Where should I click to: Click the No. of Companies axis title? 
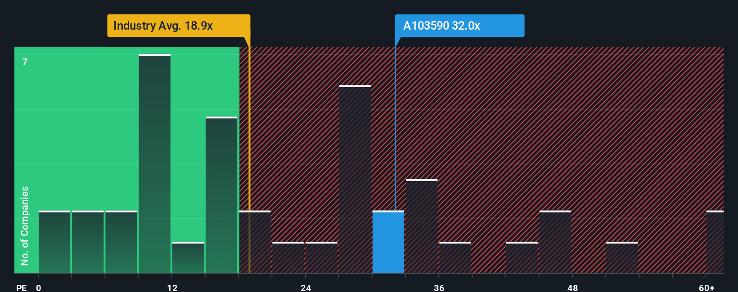pos(25,226)
